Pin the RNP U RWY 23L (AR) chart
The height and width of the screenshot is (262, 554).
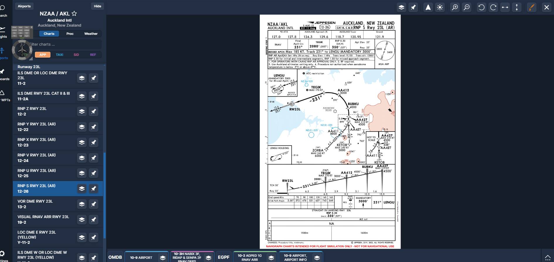click(x=94, y=173)
